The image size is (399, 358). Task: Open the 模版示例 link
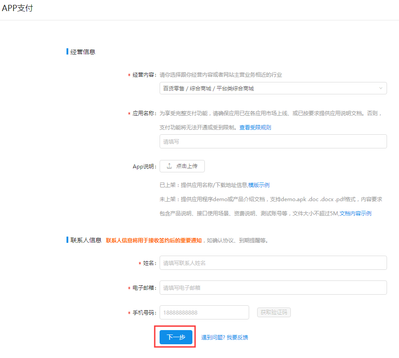(x=259, y=185)
